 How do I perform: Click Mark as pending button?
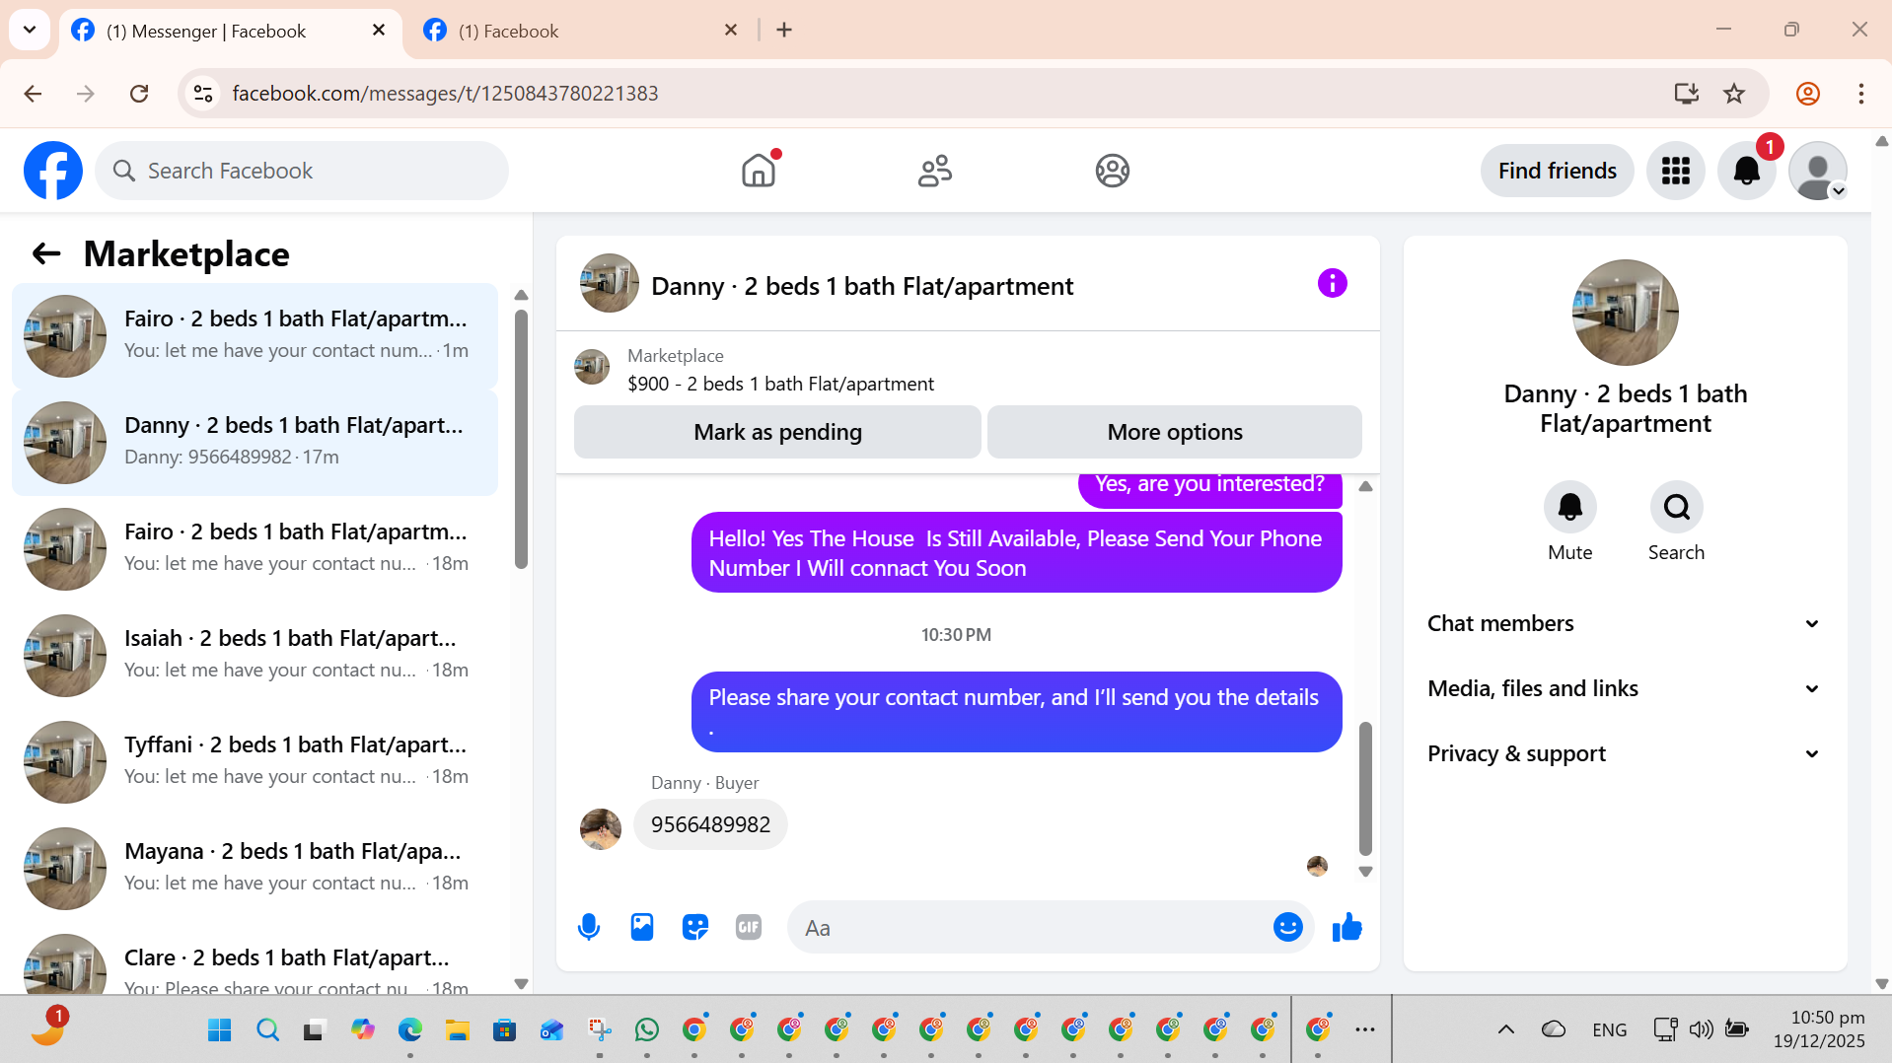tap(777, 432)
